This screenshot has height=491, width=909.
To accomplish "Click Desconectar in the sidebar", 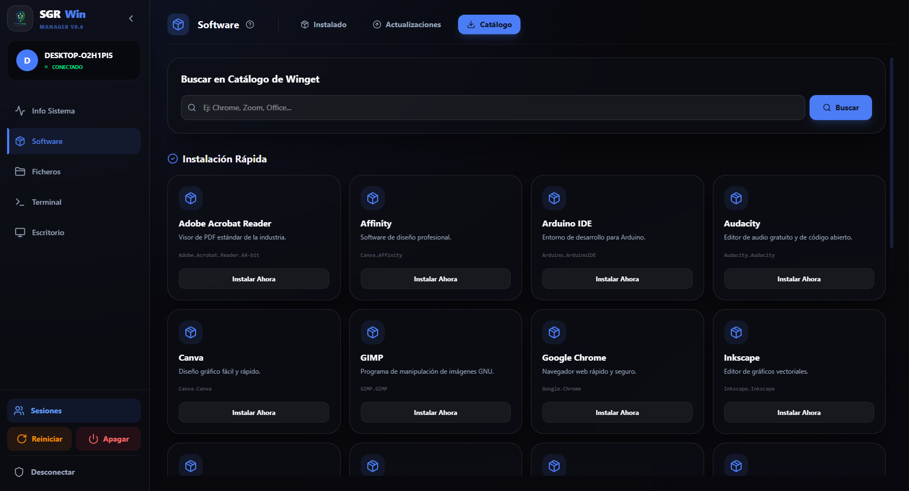I will click(74, 472).
